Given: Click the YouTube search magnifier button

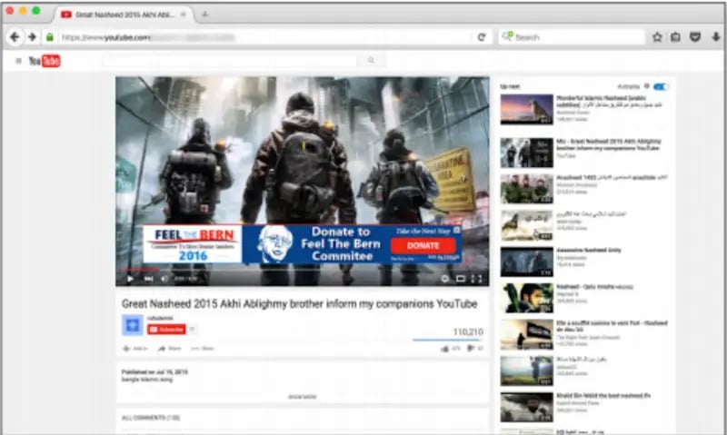Looking at the screenshot, I should click(x=371, y=61).
